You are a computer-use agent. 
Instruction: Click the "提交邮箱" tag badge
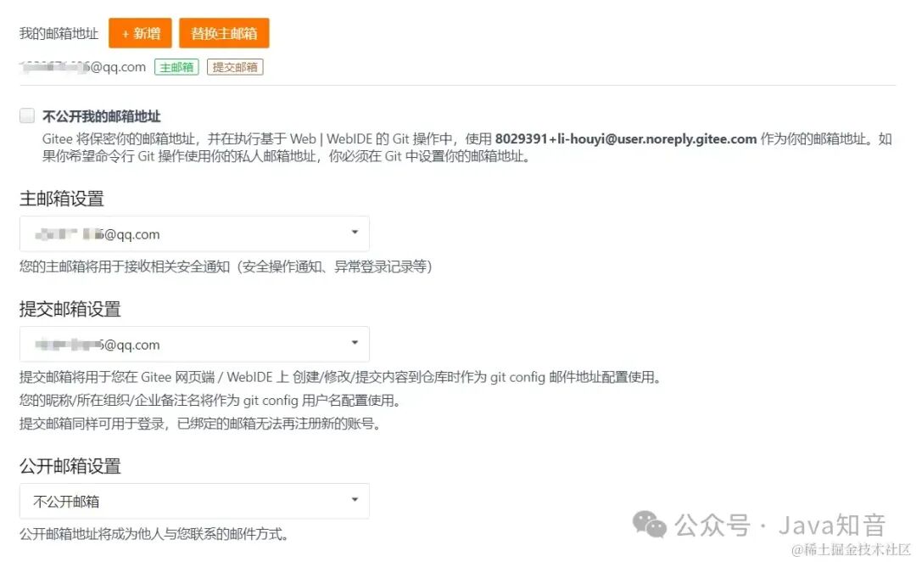(x=235, y=67)
